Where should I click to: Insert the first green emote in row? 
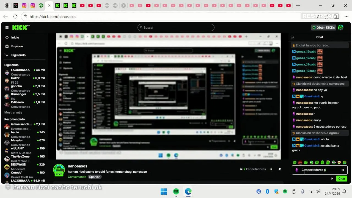point(295,163)
